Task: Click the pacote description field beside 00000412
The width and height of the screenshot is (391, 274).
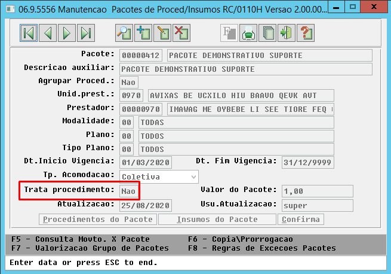Action: click(270, 56)
